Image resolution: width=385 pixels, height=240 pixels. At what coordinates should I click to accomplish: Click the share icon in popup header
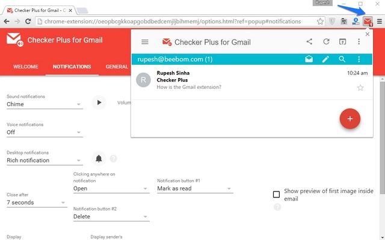pyautogui.click(x=309, y=41)
